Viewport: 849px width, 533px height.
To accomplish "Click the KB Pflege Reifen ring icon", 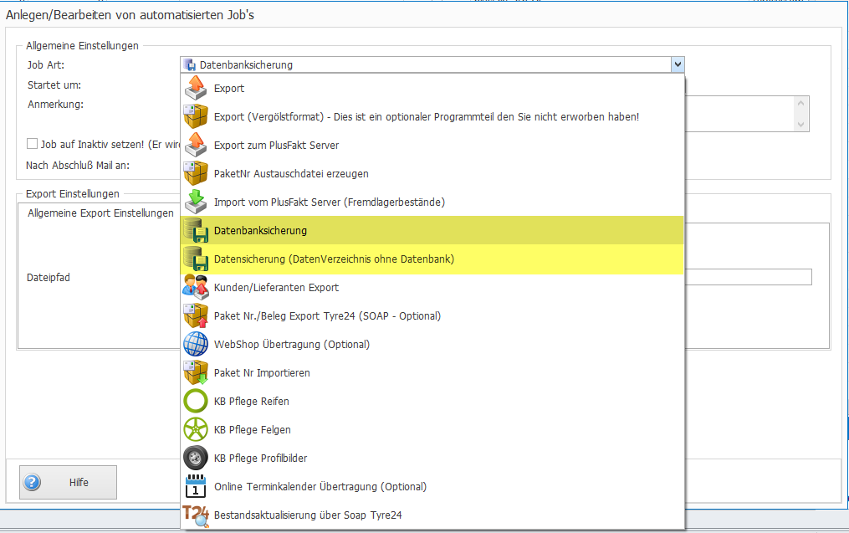I will [196, 401].
